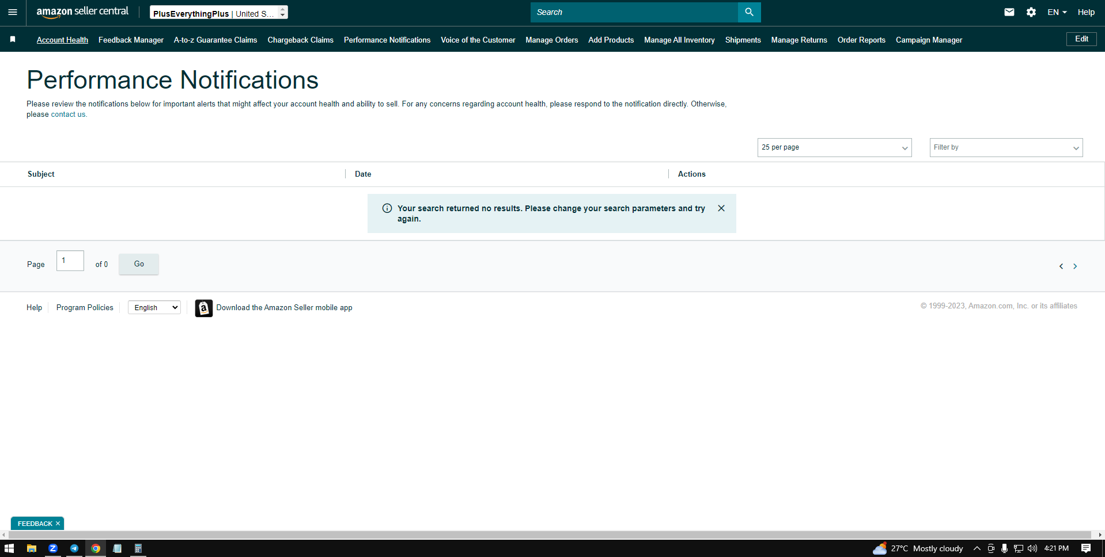Click the horizontal scrollbar
This screenshot has height=557, width=1105.
(x=550, y=535)
